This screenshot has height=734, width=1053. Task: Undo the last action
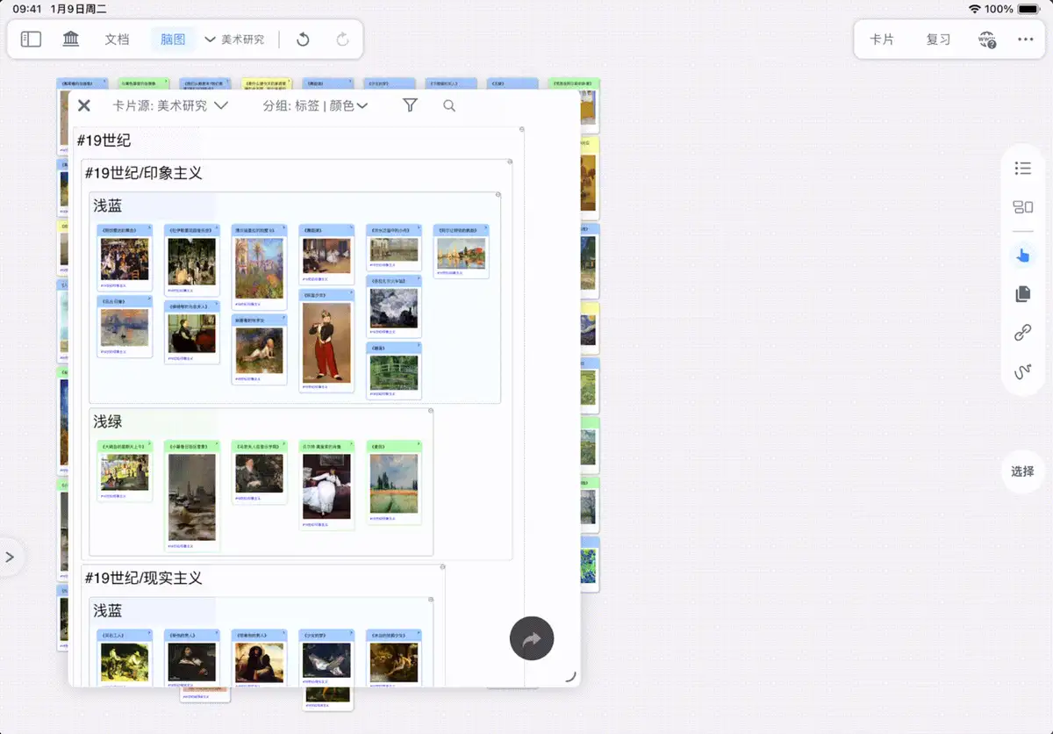pos(303,40)
